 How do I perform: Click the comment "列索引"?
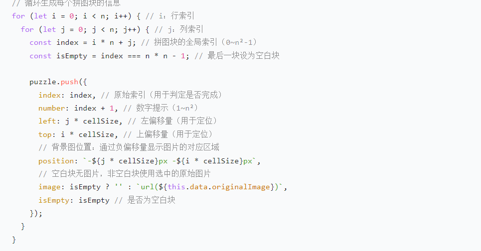click(x=191, y=30)
